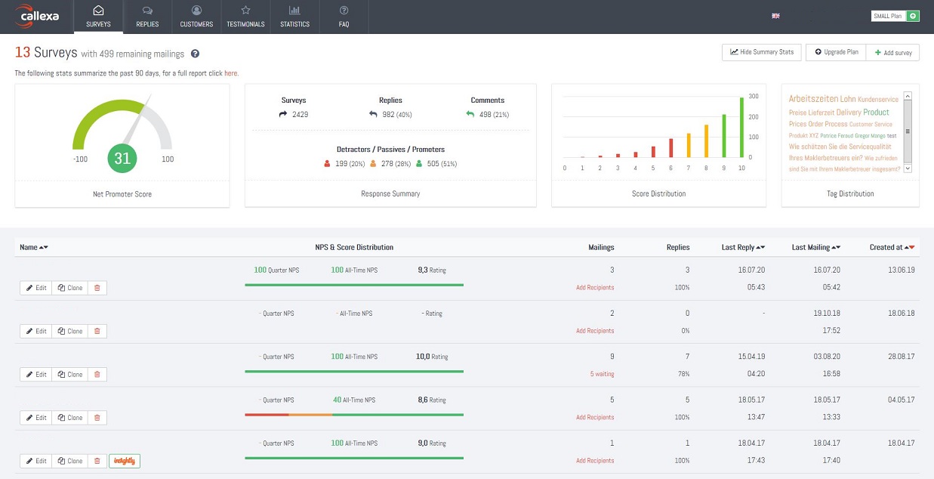Select the Lohn tag
Screen dimensions: 934x479
[848, 99]
